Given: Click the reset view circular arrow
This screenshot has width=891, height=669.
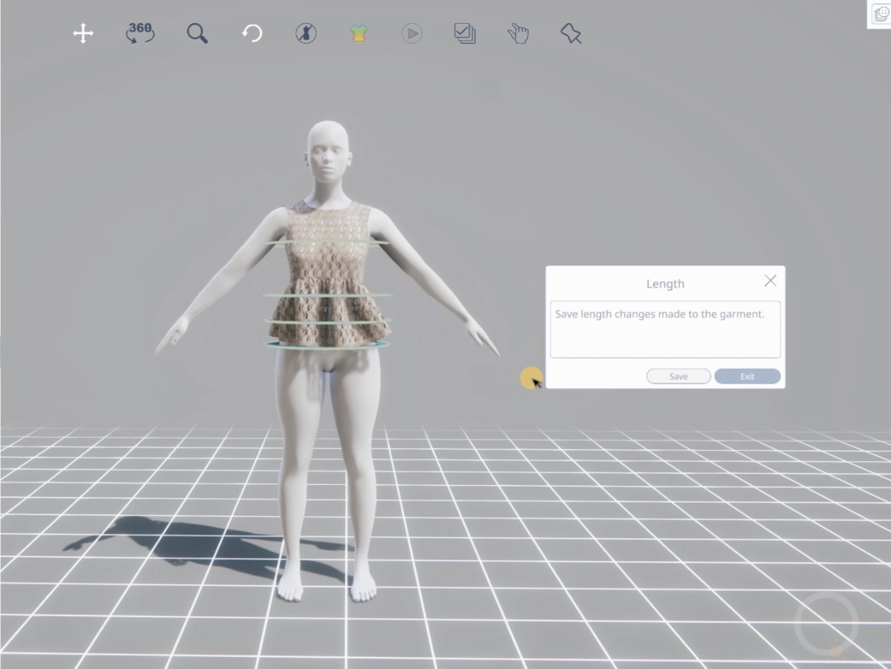Looking at the screenshot, I should [252, 33].
